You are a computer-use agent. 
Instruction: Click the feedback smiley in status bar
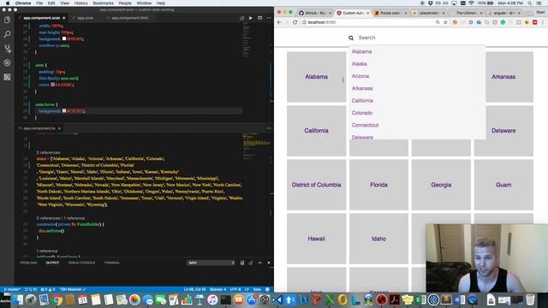click(267, 289)
